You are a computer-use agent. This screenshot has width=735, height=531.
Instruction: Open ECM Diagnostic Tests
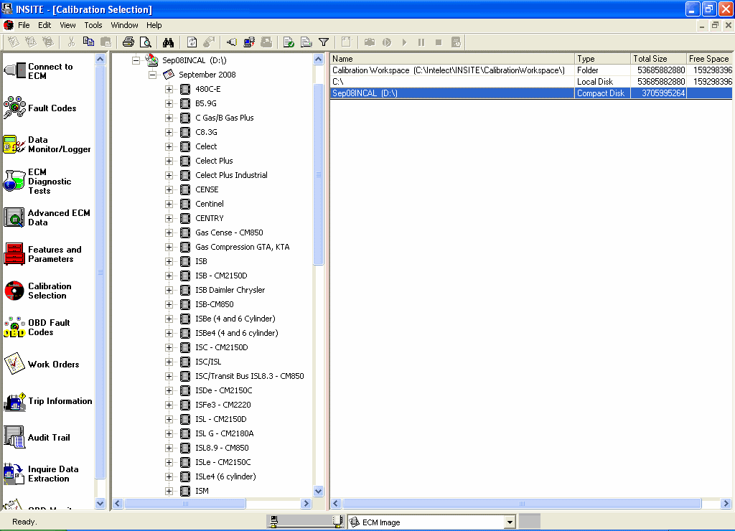click(x=37, y=181)
